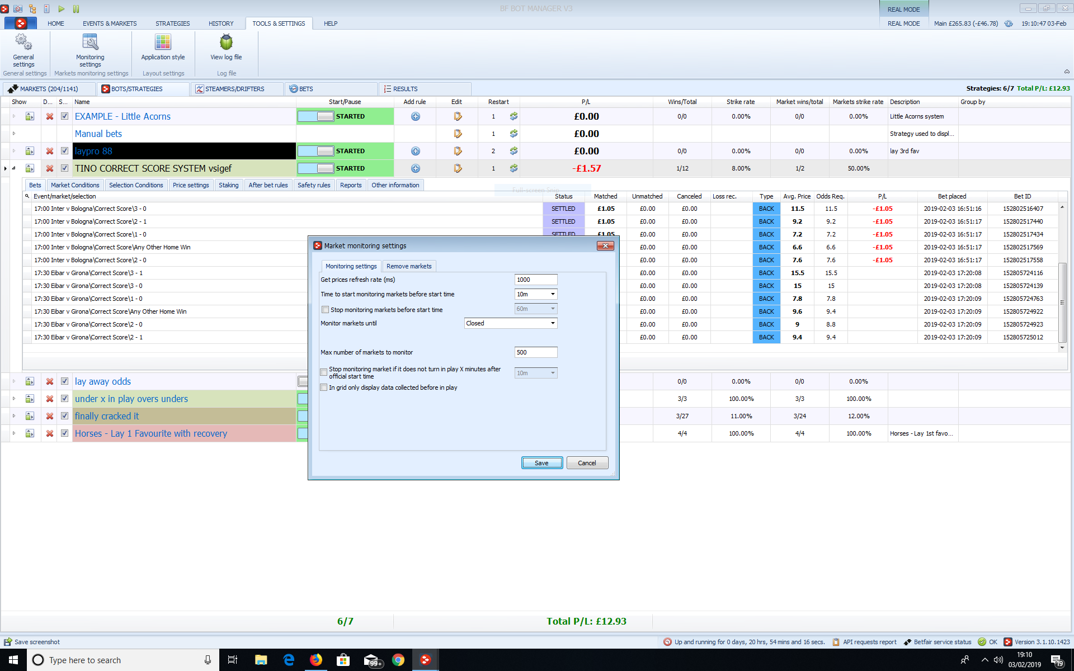The width and height of the screenshot is (1074, 671).
Task: Delete Horses Lay 1 Favourite strategy
Action: point(50,433)
